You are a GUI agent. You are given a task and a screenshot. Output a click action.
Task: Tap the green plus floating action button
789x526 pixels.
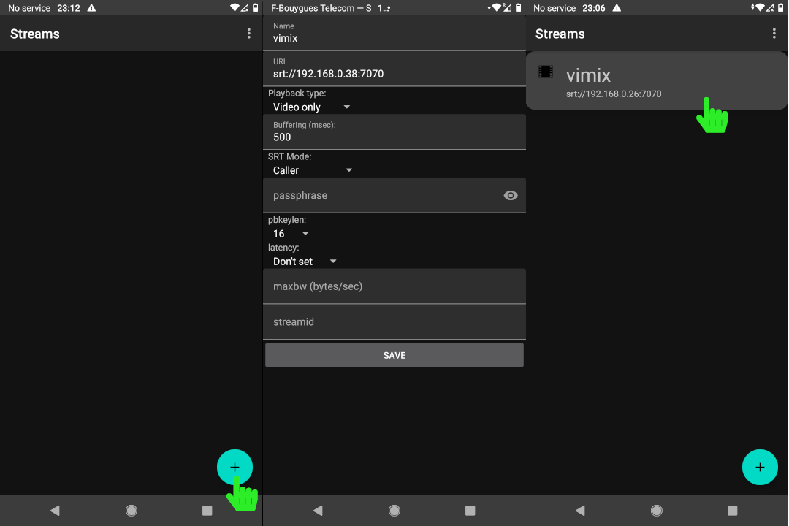coord(235,467)
